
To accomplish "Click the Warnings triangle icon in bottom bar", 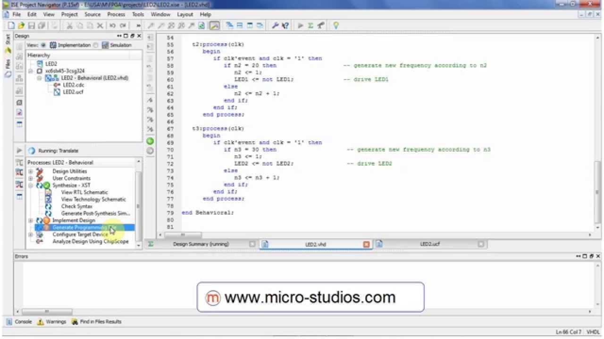I will (x=41, y=322).
